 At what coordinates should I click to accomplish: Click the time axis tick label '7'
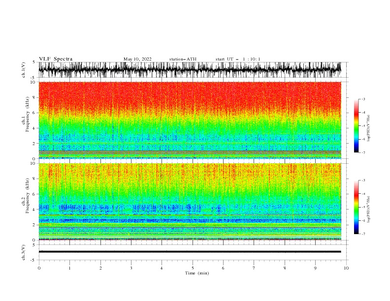pos(254,268)
